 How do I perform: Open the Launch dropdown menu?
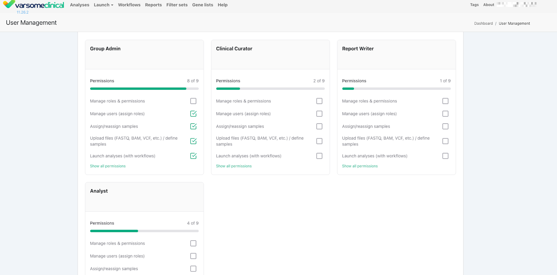pos(103,5)
